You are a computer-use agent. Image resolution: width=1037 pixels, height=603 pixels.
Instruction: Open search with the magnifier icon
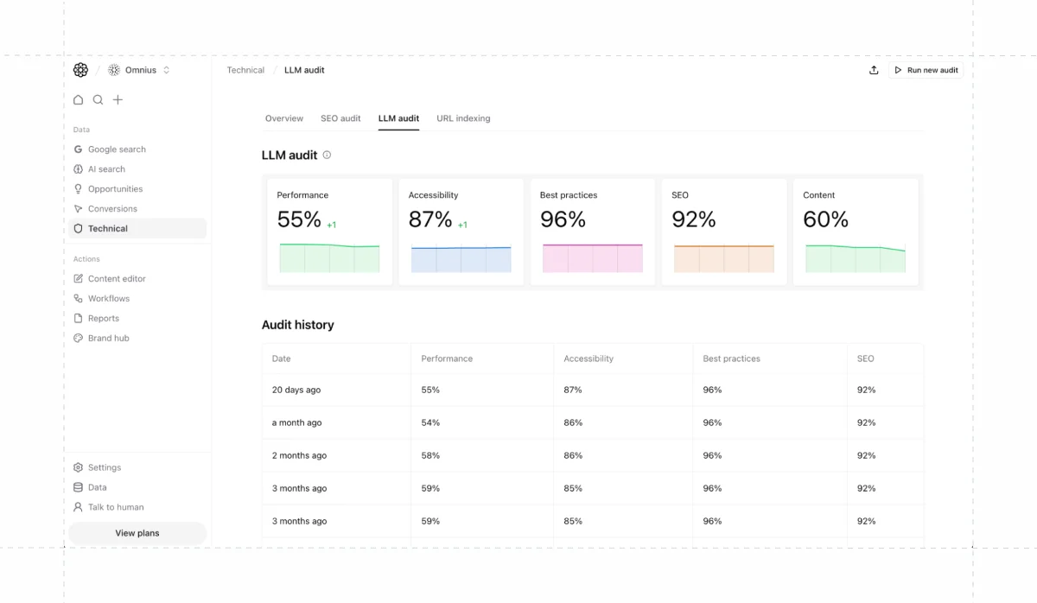tap(99, 99)
